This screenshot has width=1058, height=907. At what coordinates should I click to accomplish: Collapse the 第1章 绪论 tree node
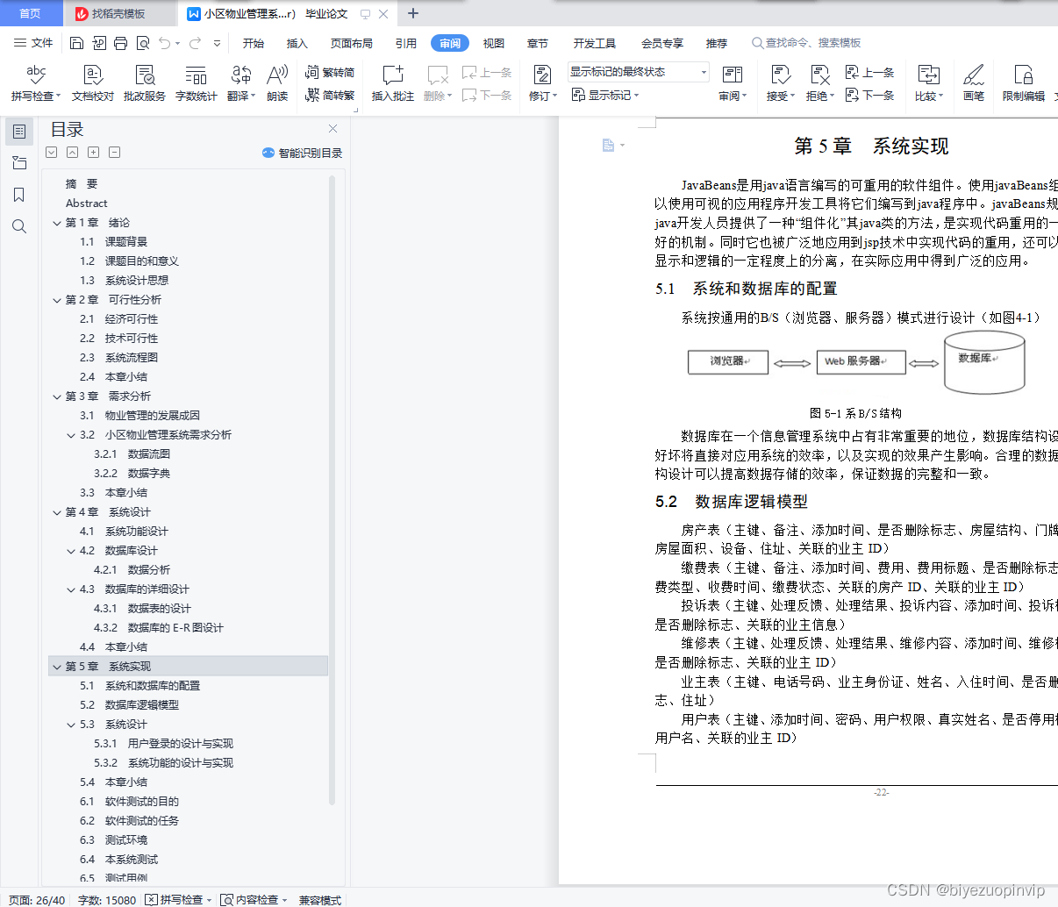click(x=57, y=223)
